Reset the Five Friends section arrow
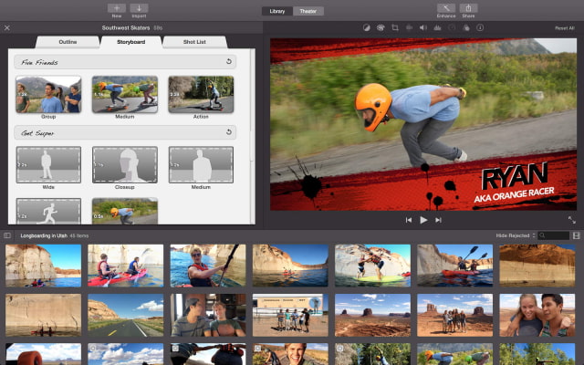The height and width of the screenshot is (365, 584). [229, 62]
